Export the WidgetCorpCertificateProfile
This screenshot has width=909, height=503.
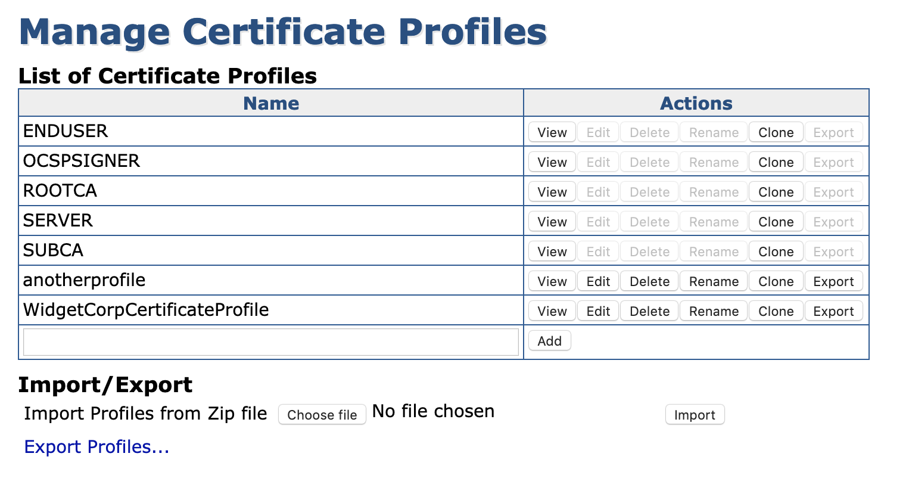coord(833,311)
